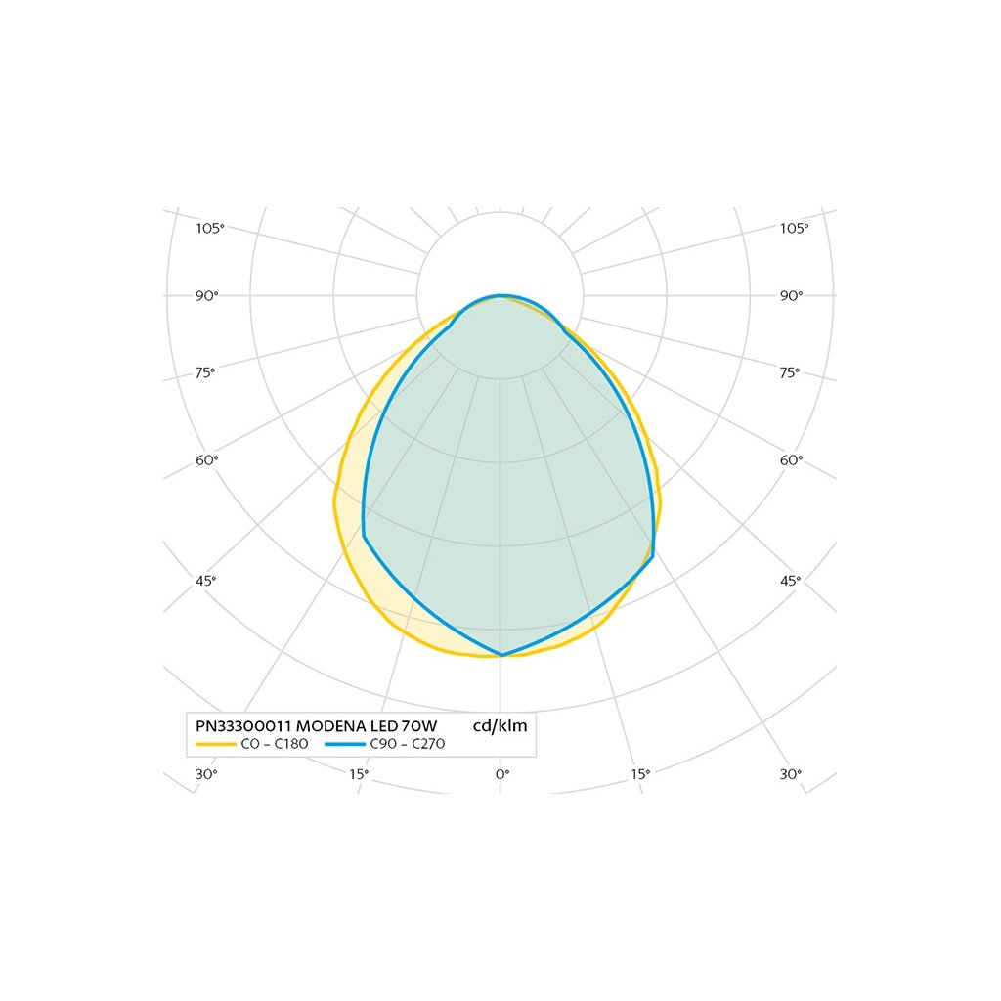Image resolution: width=1001 pixels, height=1001 pixels.
Task: Click the C90 – C270 legend label
Action: [x=408, y=744]
